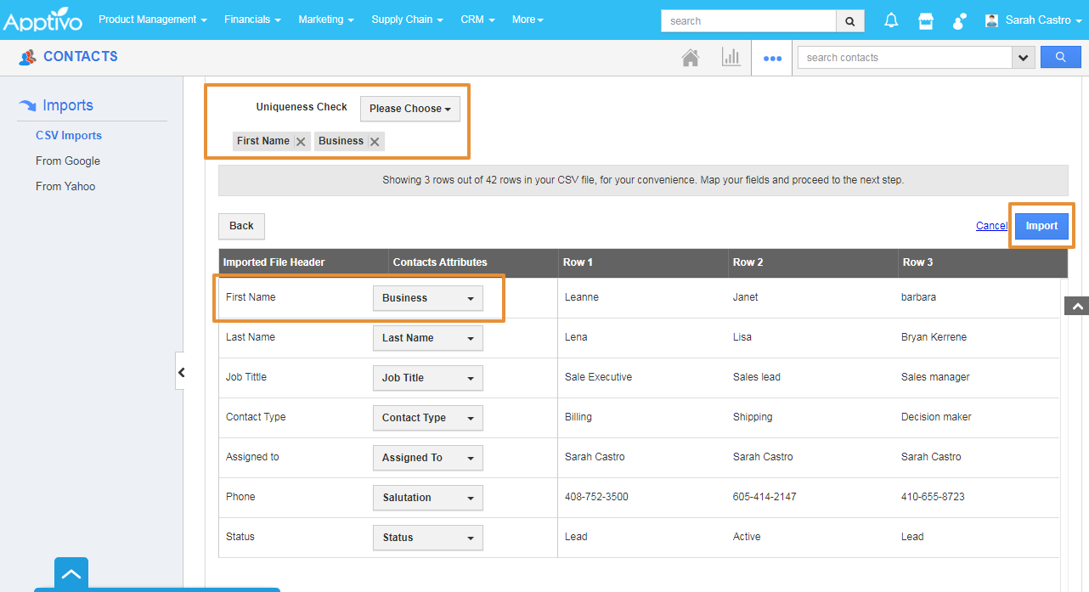Click the user connections icon beside the store
Screen dimensions: 1089x592
pos(960,21)
